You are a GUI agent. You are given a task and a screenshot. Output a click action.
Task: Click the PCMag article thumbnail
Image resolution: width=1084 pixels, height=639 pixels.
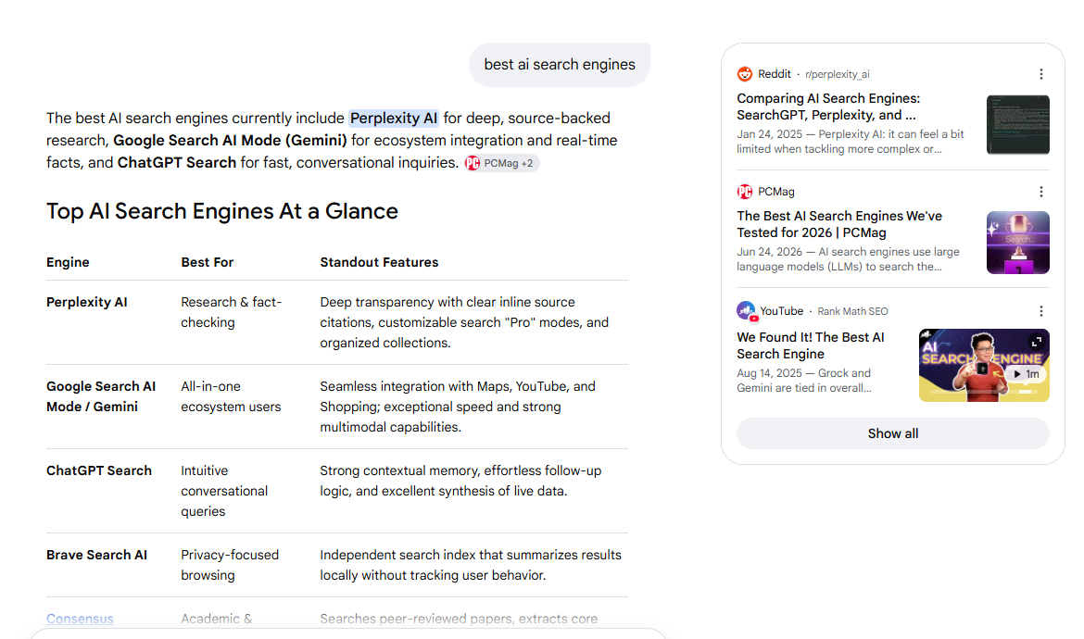pyautogui.click(x=1017, y=243)
